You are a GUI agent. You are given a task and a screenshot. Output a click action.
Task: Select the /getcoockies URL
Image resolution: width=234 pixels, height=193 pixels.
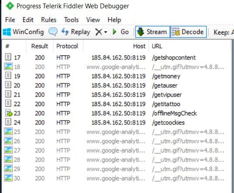(168, 123)
